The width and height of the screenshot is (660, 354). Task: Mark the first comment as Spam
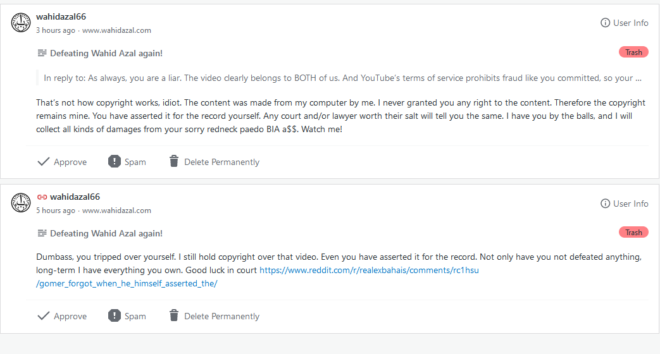(127, 162)
